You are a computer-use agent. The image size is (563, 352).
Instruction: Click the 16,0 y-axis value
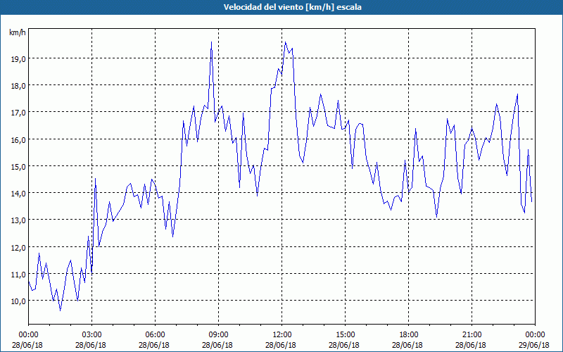pyautogui.click(x=18, y=139)
